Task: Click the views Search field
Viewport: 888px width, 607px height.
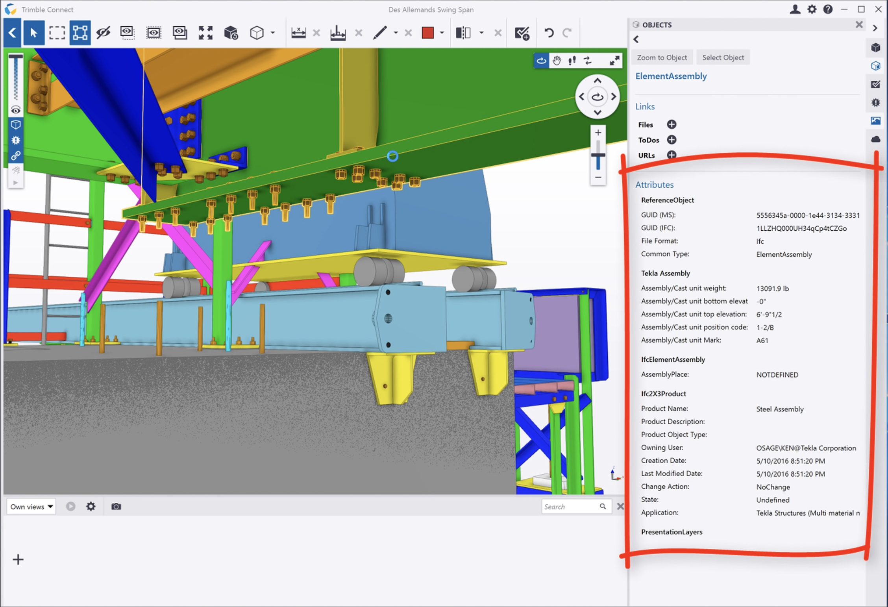Action: (576, 507)
